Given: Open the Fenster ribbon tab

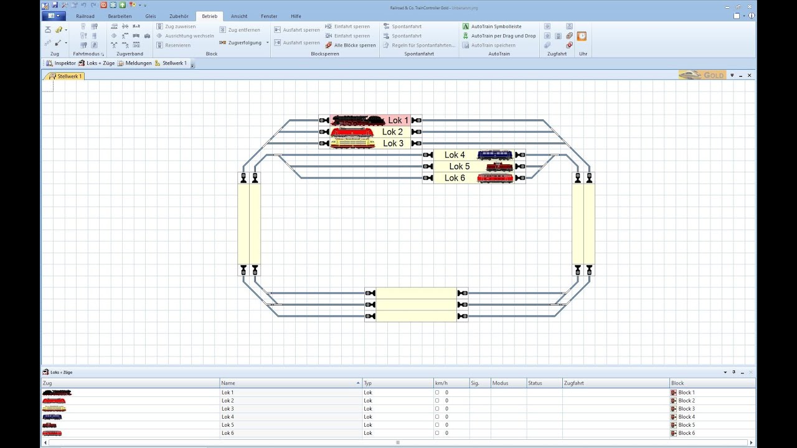Looking at the screenshot, I should coord(269,16).
